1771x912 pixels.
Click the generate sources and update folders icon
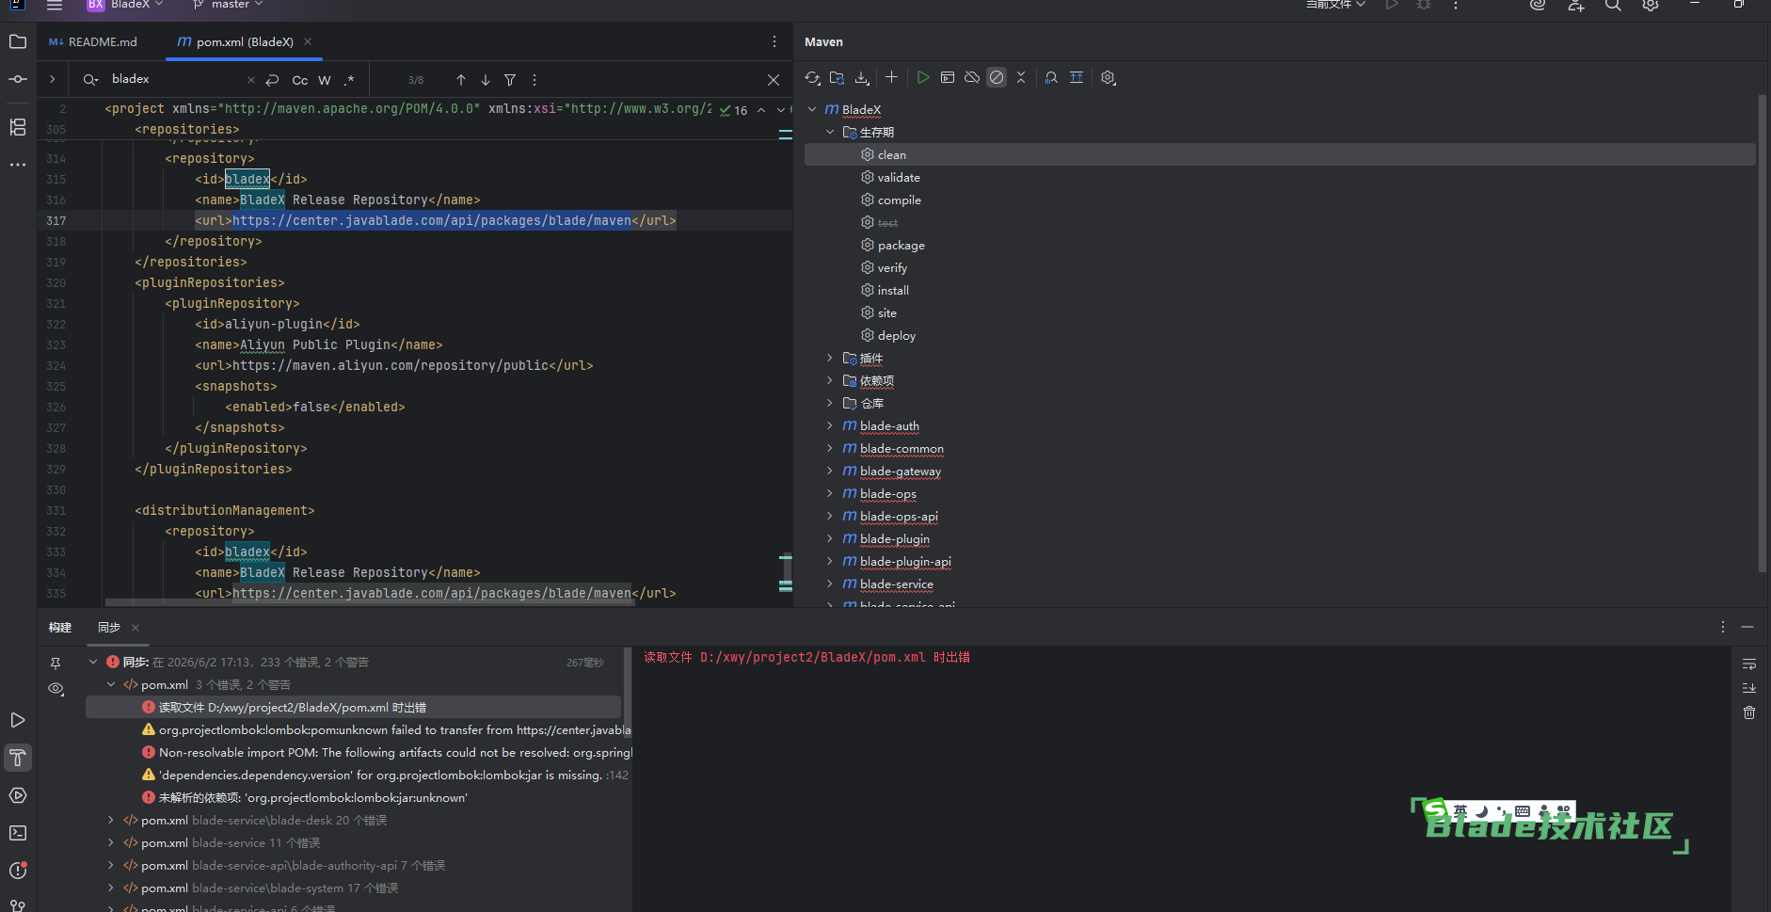point(838,78)
